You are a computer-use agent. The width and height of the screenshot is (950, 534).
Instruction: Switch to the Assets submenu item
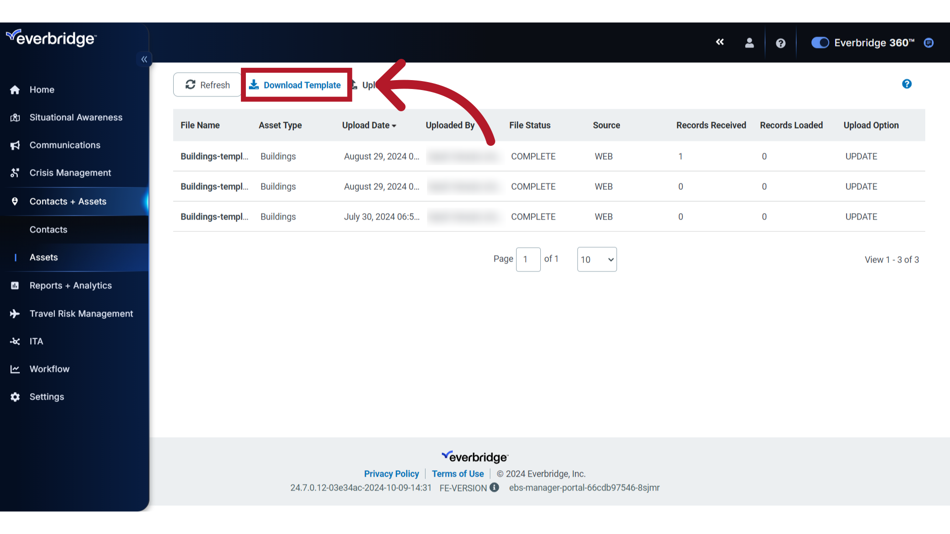[x=44, y=257]
